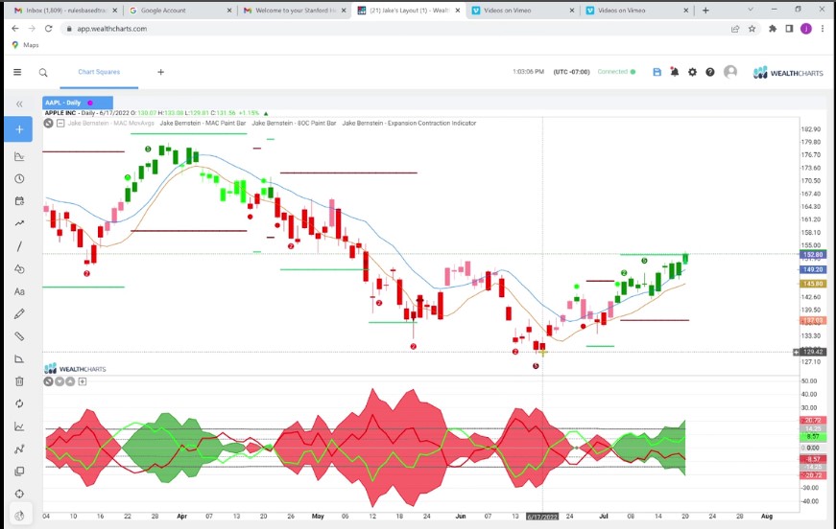Click the duplicate layers icon
Screen dimensions: 836x529
[x=19, y=471]
